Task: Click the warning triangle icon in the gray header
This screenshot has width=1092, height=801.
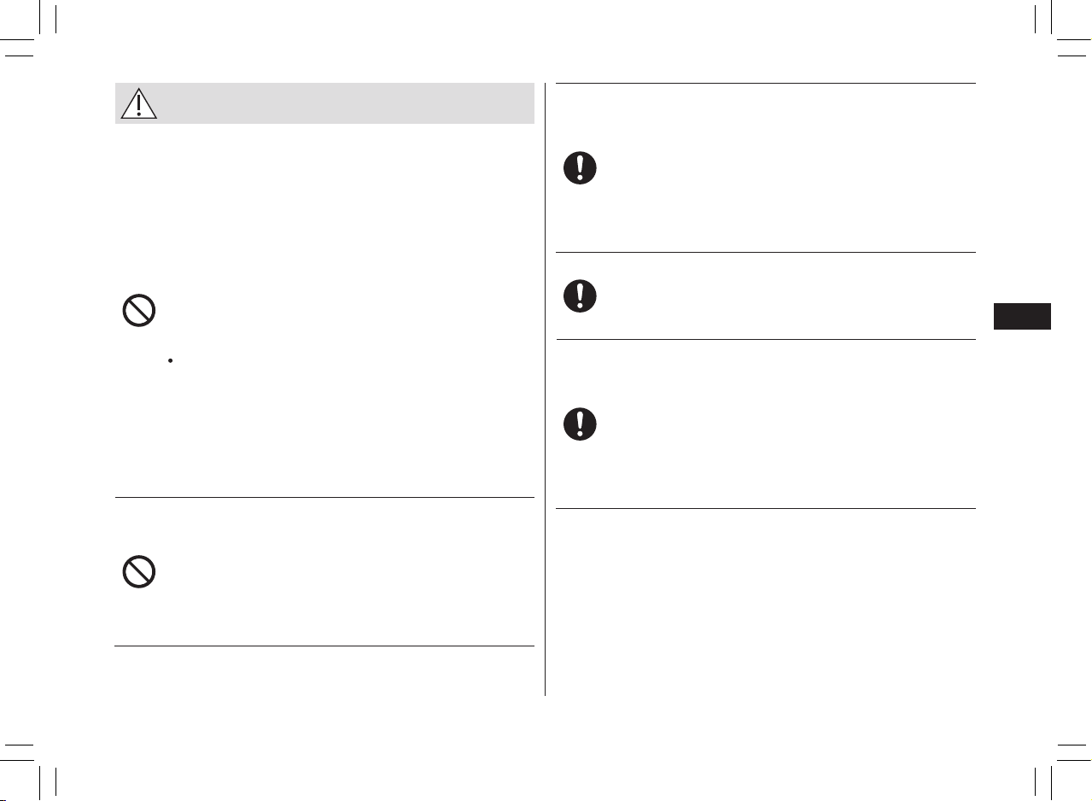Action: point(138,103)
